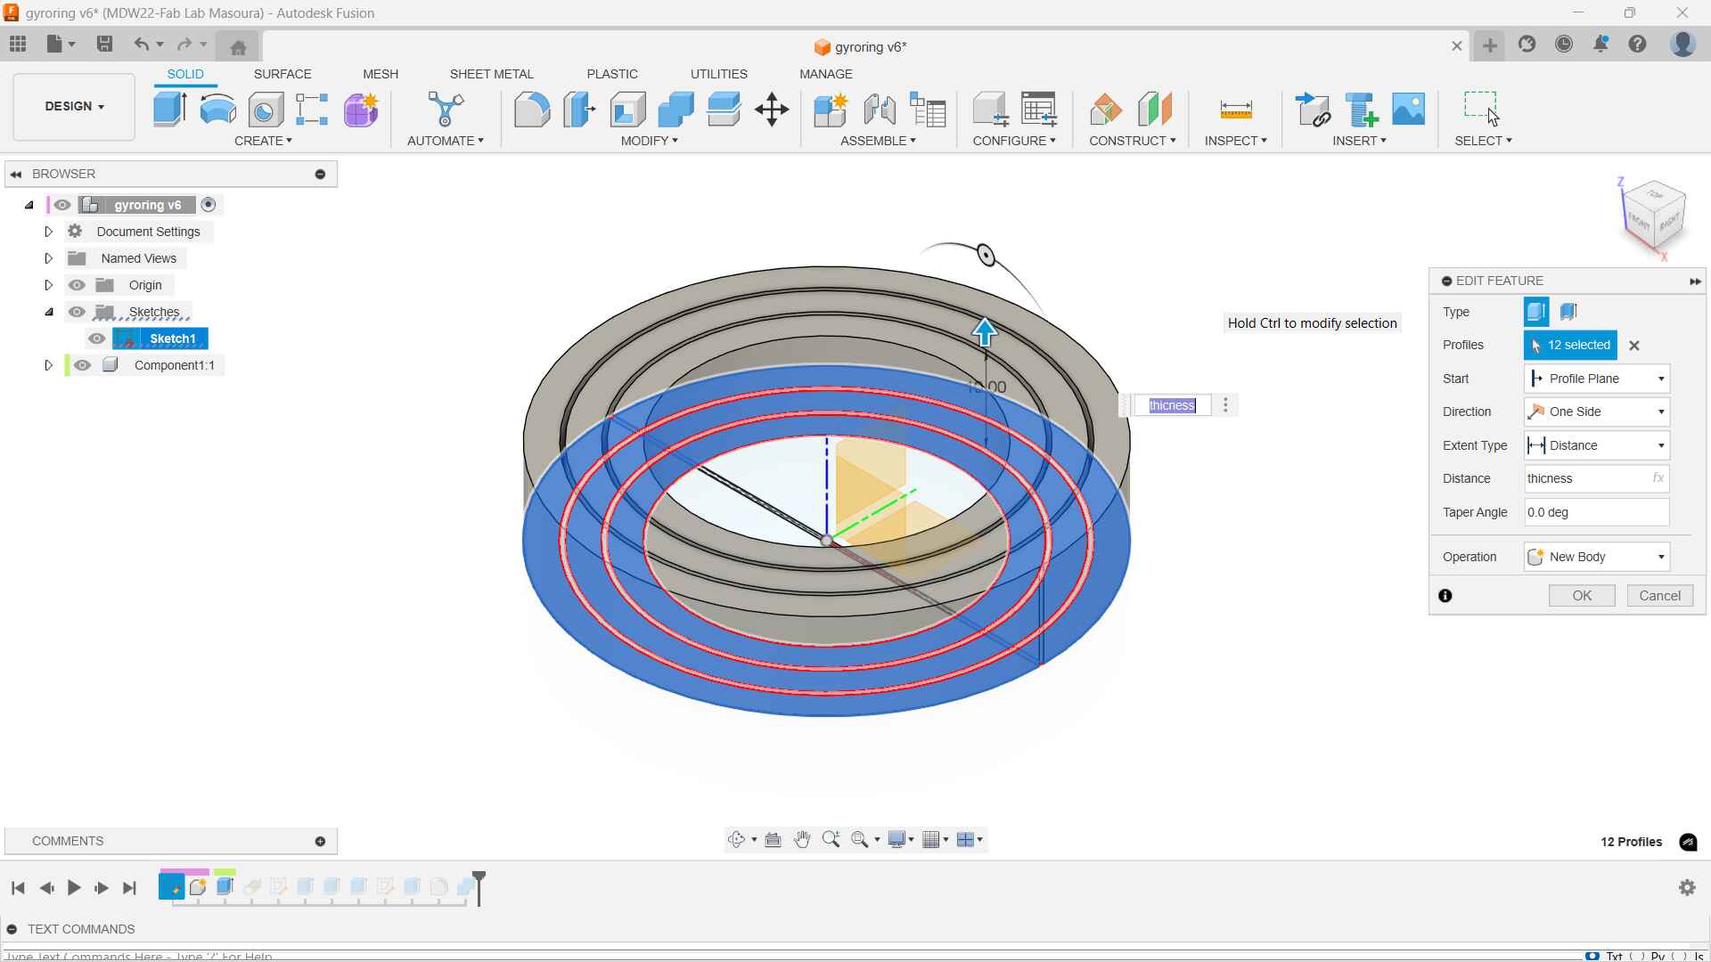This screenshot has height=962, width=1711.
Task: Toggle visibility of the Sketches folder
Action: point(77,312)
